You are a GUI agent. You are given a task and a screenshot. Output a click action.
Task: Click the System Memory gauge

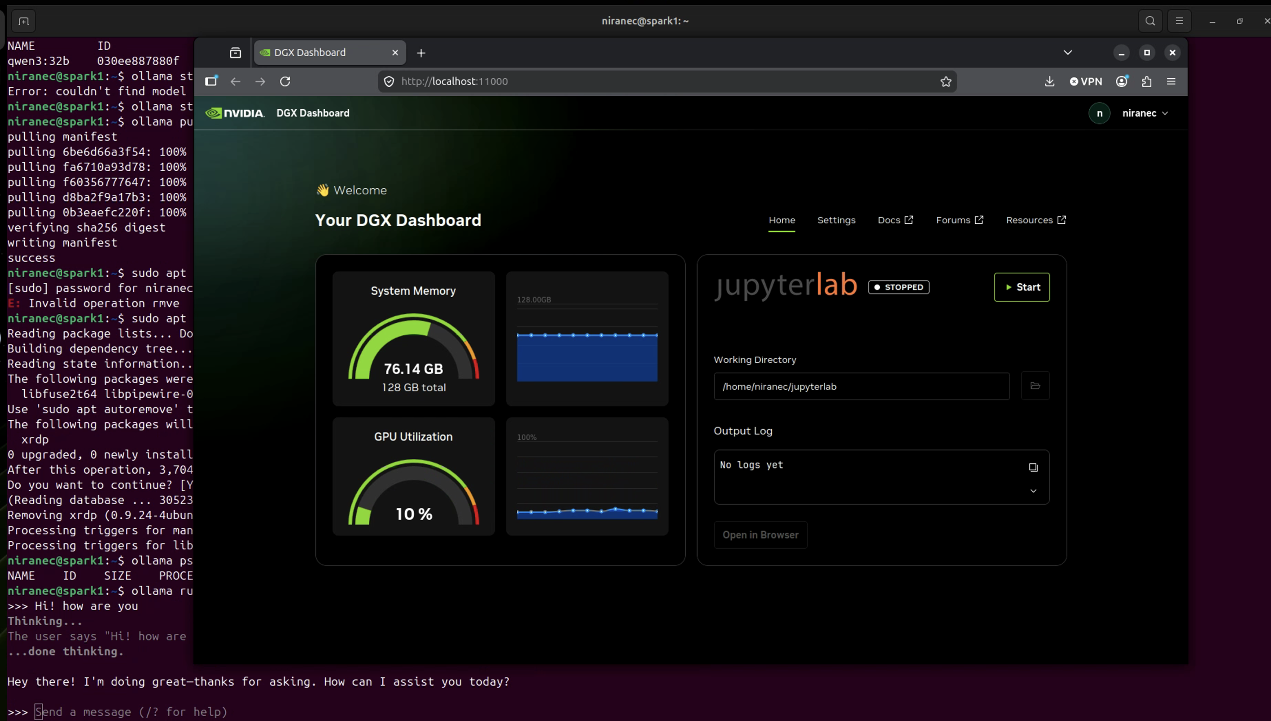click(414, 347)
